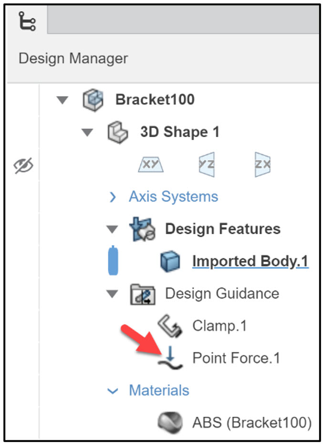This screenshot has width=323, height=444.
Task: Toggle the hidden-eye visibility icon
Action: click(x=23, y=165)
